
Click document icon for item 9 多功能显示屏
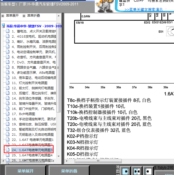[x=7, y=72]
